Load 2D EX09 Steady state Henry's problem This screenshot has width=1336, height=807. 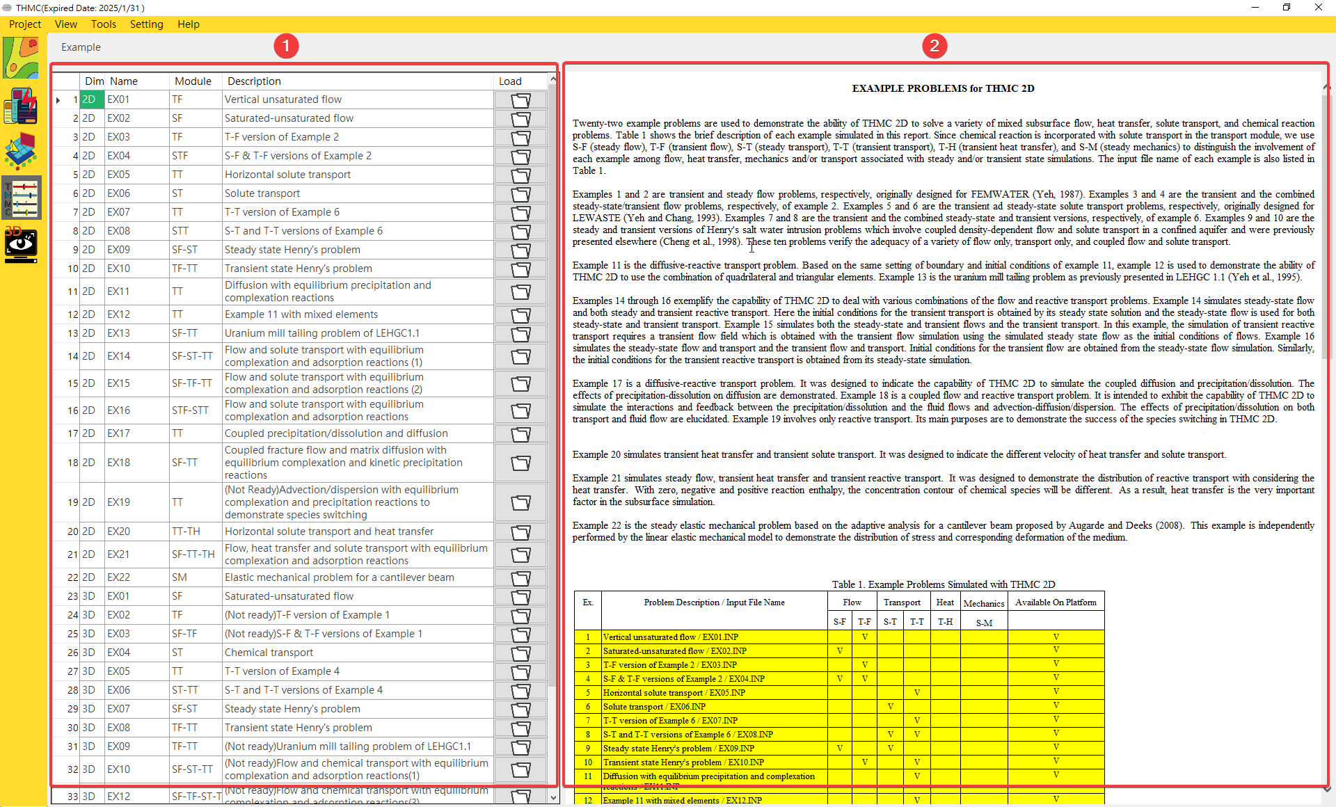coord(520,250)
